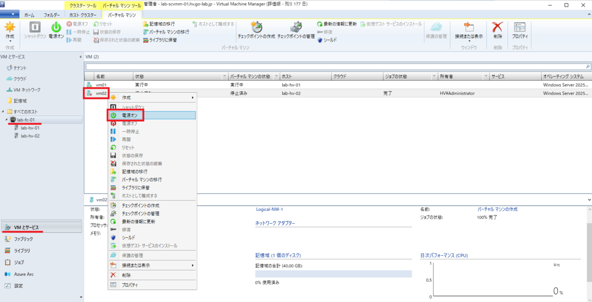Switch to the ホスト クラスター ribbon tab
This screenshot has width=592, height=302.
[83, 15]
